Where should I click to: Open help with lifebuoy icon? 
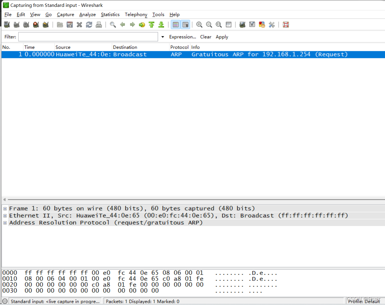tap(286, 25)
